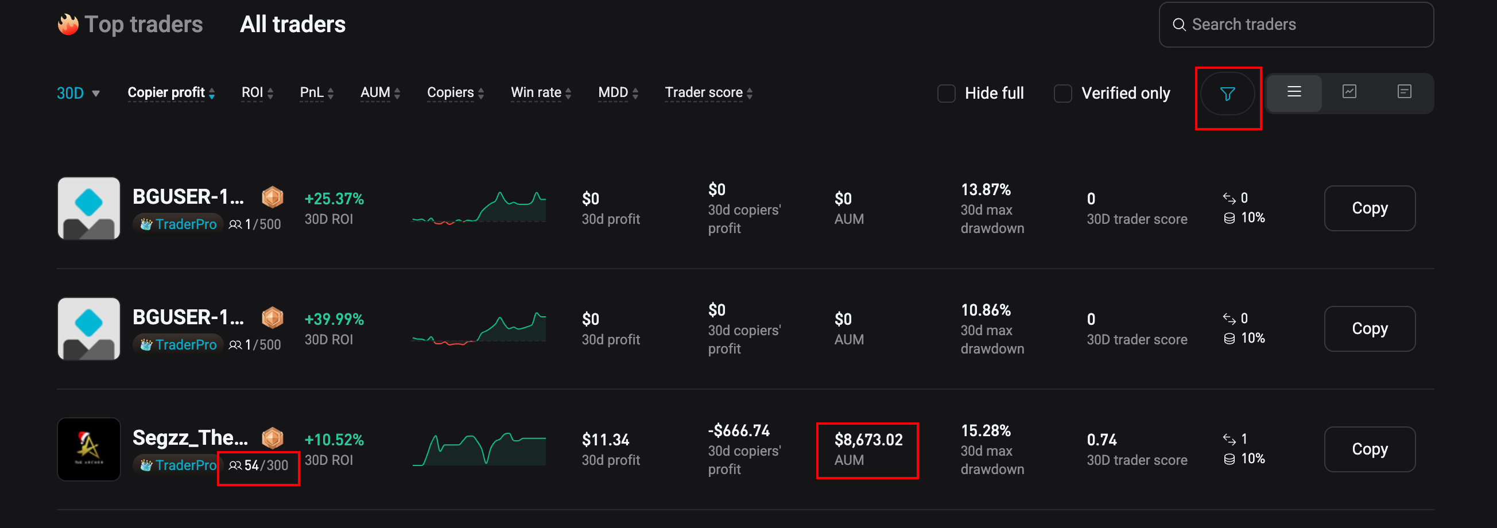Viewport: 1497px width, 528px height.
Task: Copy the Segzz_The trader
Action: click(x=1369, y=449)
